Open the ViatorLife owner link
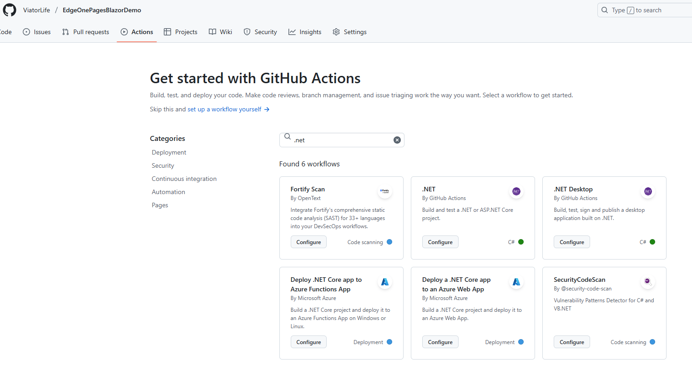The height and width of the screenshot is (370, 692). 37,10
